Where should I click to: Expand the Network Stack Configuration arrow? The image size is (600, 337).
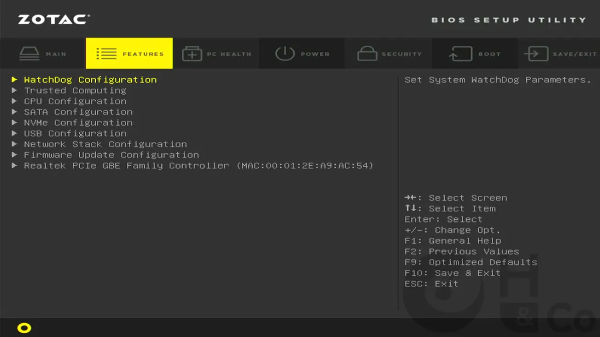point(15,144)
